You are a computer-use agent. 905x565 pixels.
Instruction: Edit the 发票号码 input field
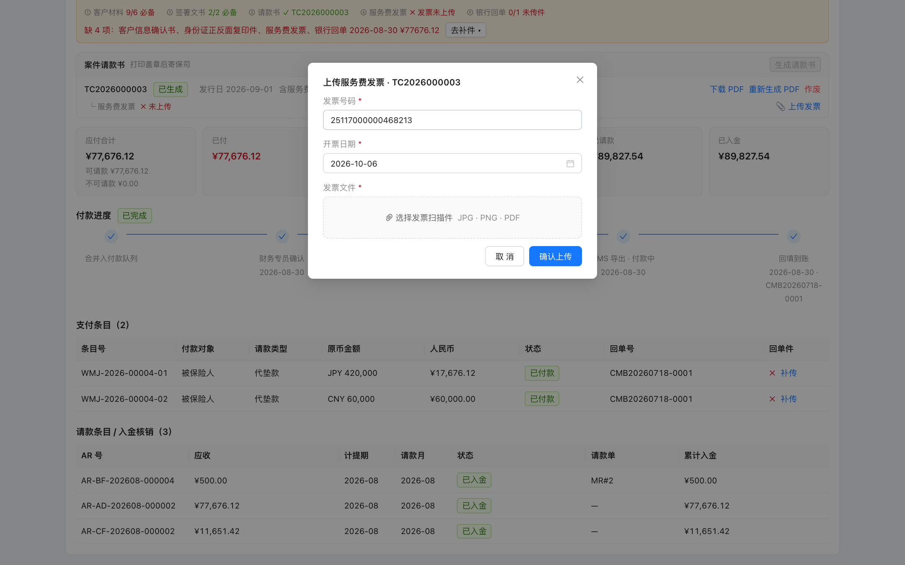pos(452,120)
